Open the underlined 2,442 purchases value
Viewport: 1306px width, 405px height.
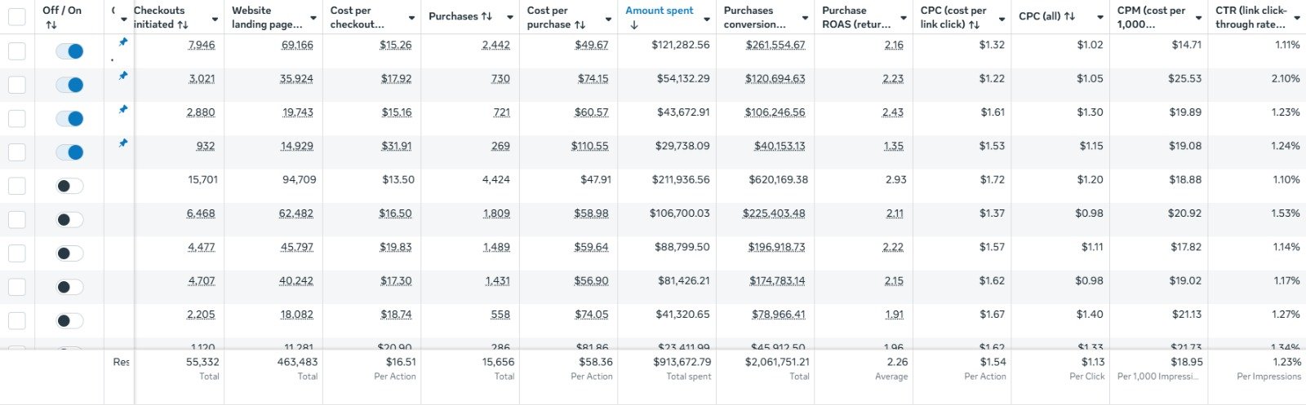click(495, 45)
